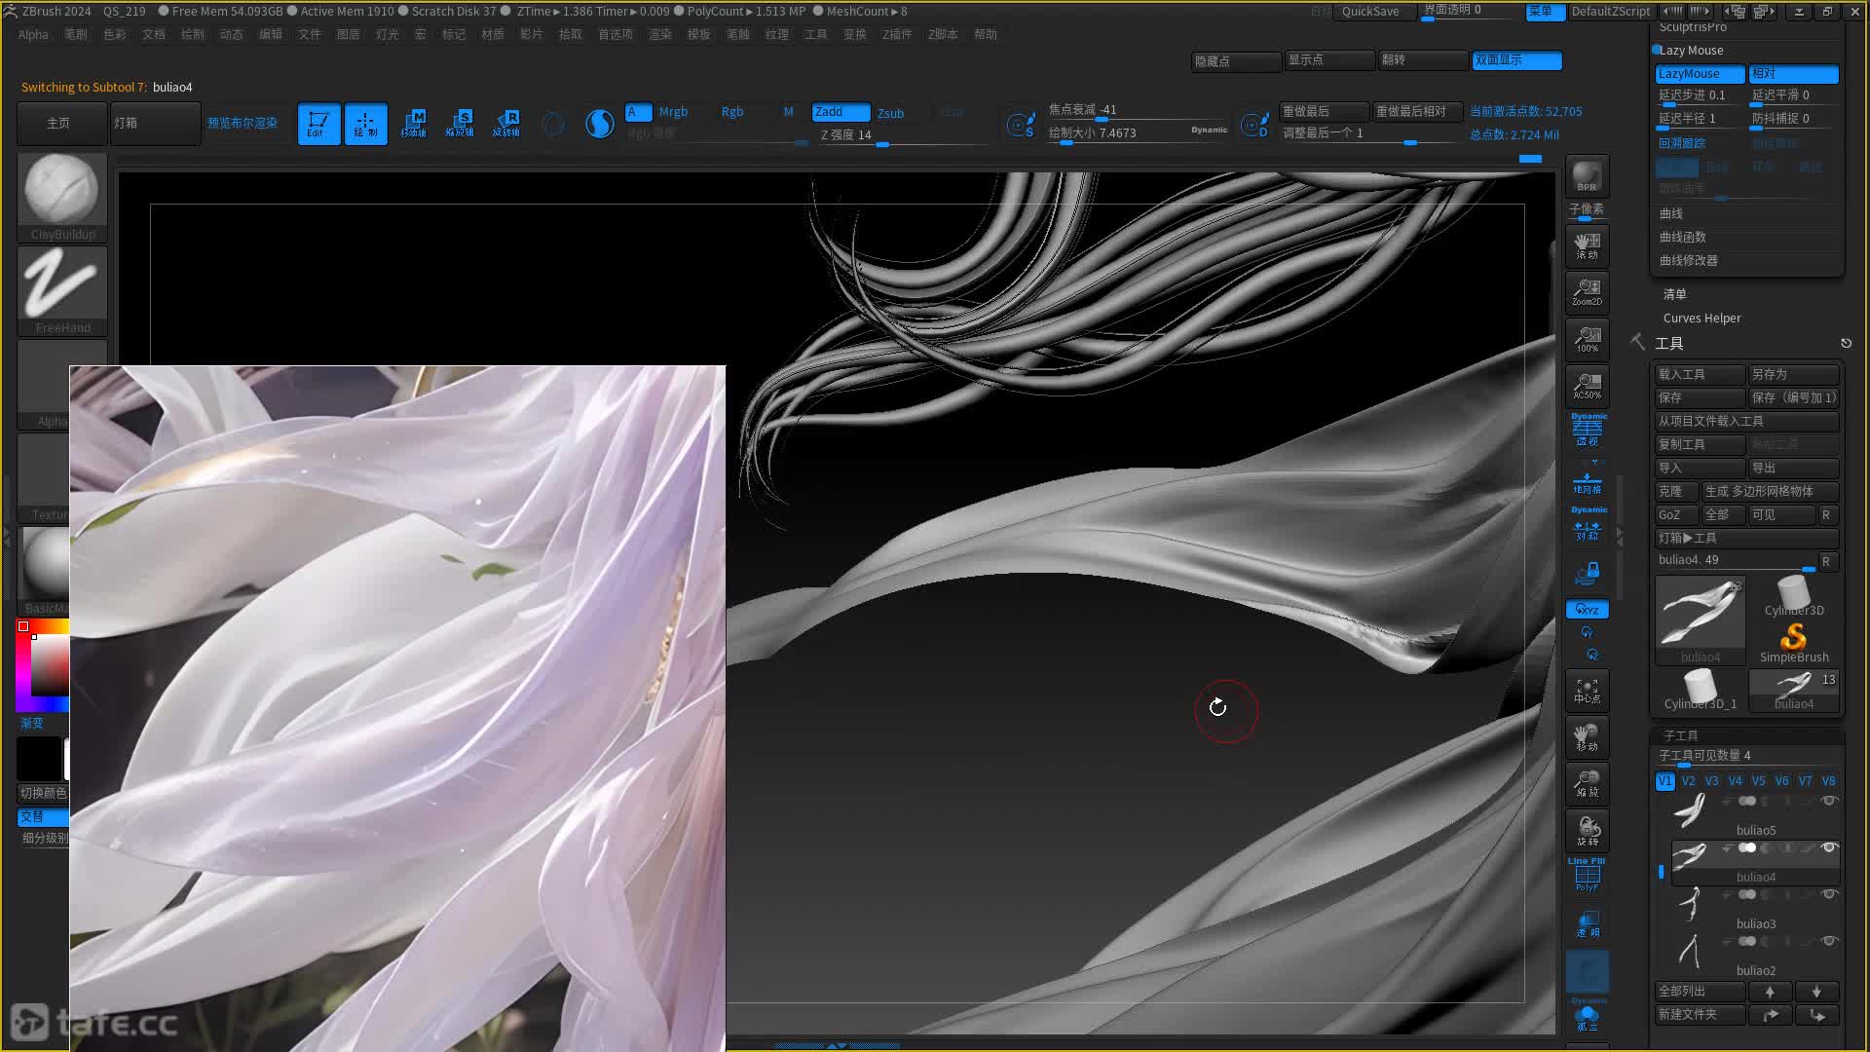This screenshot has height=1052, width=1870.
Task: Expand the Lazy Mouse section
Action: (1692, 51)
